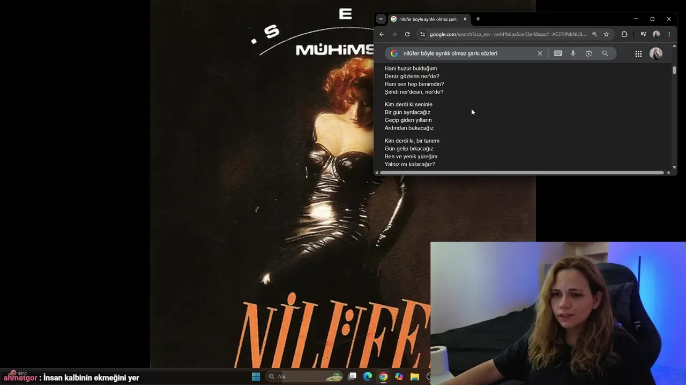Open File Explorer from the taskbar

[x=414, y=376]
